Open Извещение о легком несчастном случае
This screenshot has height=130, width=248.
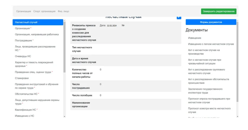211,44
